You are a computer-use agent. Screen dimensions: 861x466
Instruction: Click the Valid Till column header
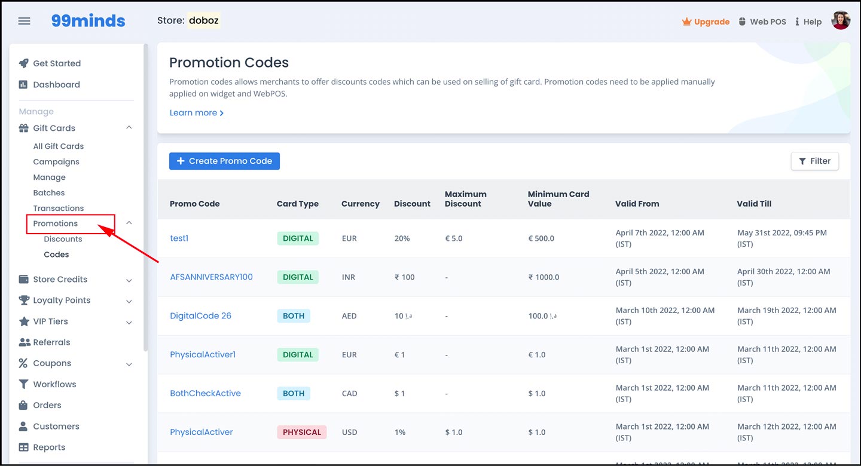(x=754, y=204)
